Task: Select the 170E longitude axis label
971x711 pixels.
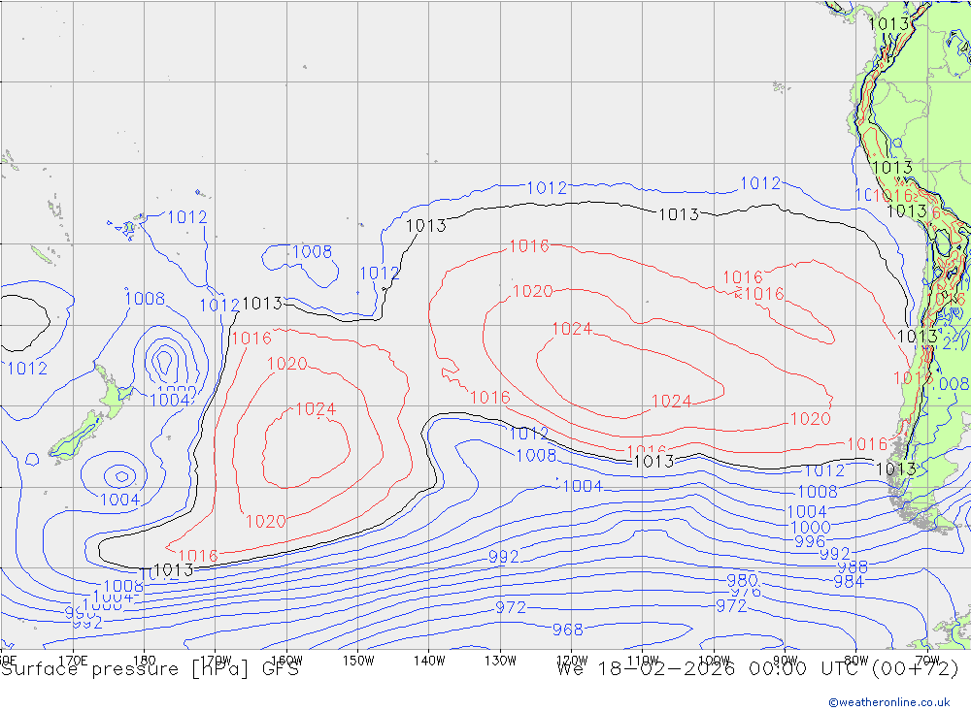Action: click(74, 661)
